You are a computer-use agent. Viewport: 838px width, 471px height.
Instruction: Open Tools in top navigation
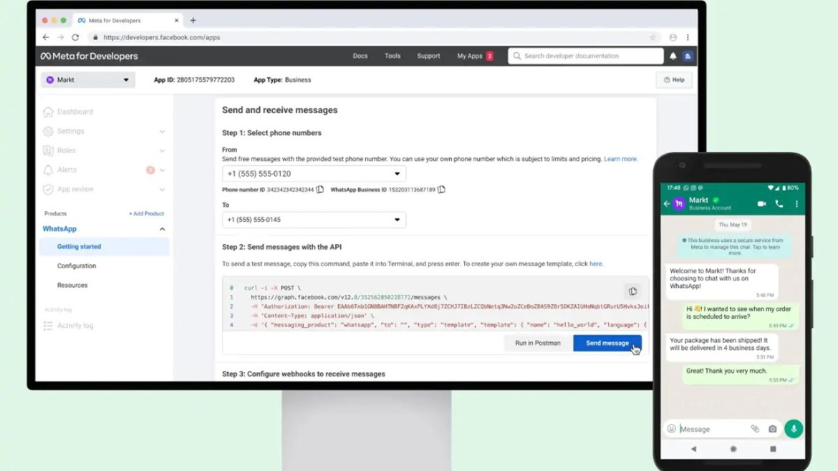pyautogui.click(x=392, y=56)
